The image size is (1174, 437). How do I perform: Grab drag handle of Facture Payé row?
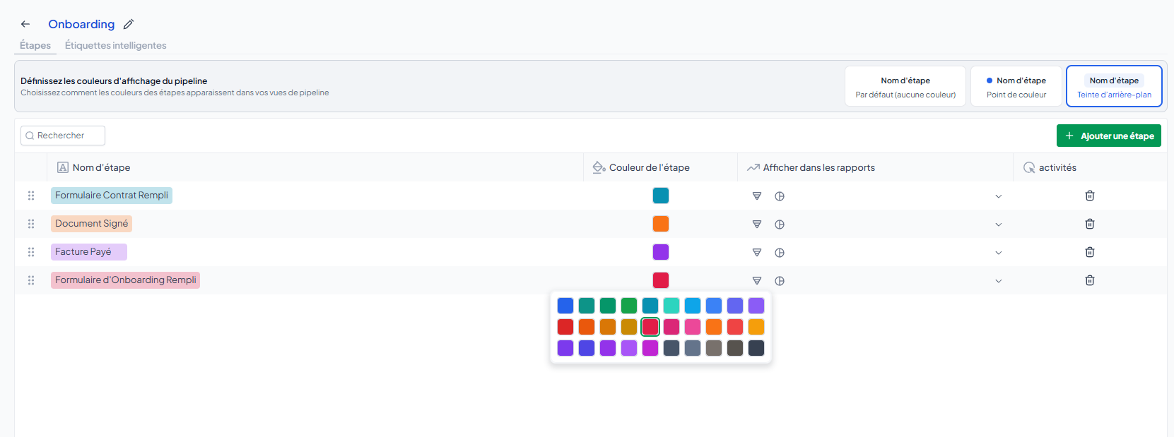31,252
